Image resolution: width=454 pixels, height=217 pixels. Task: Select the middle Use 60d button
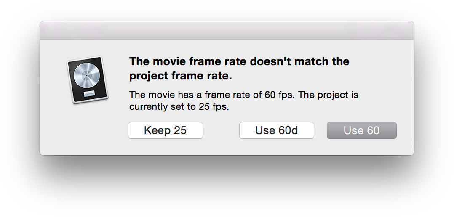[277, 130]
